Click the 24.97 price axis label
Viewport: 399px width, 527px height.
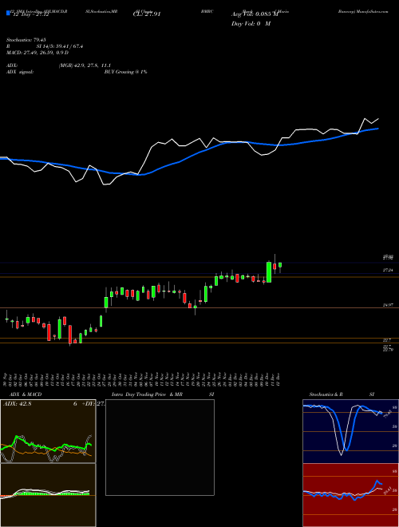pyautogui.click(x=388, y=305)
